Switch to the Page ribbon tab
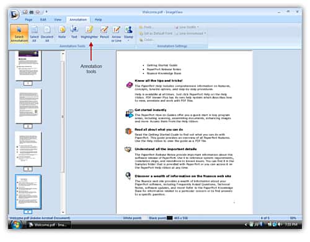 tap(29, 20)
